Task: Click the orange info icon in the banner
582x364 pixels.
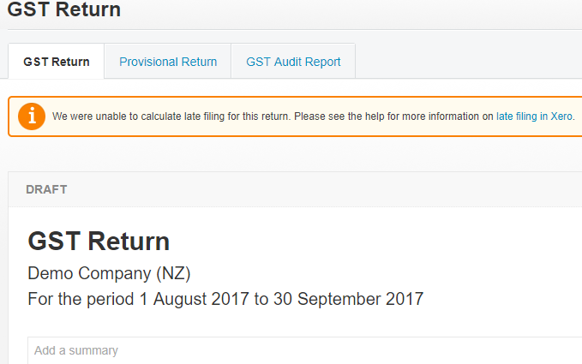Action: (x=32, y=116)
